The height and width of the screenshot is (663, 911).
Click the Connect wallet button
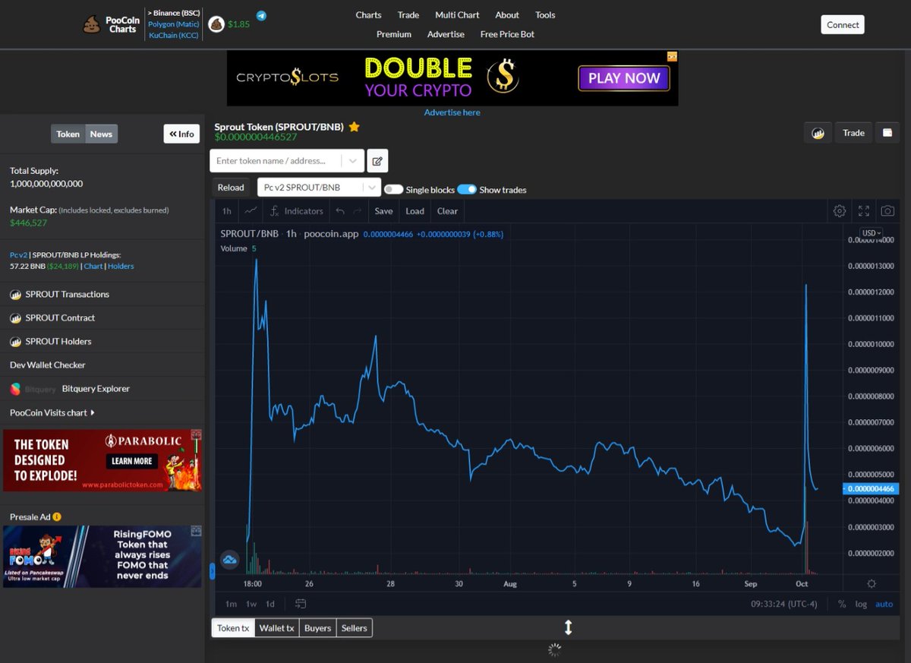pyautogui.click(x=843, y=24)
